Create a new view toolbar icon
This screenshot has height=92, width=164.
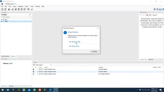[x=19, y=9]
